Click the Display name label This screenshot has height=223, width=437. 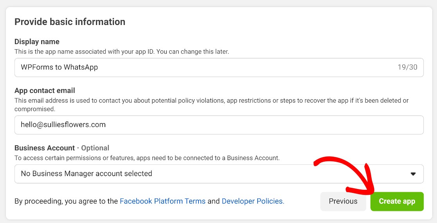click(x=37, y=42)
